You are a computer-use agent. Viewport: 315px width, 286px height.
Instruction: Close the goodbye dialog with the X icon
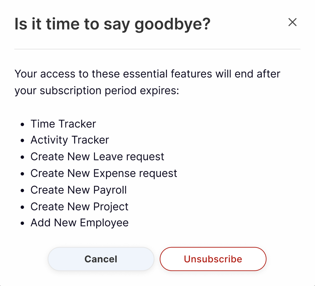point(292,23)
